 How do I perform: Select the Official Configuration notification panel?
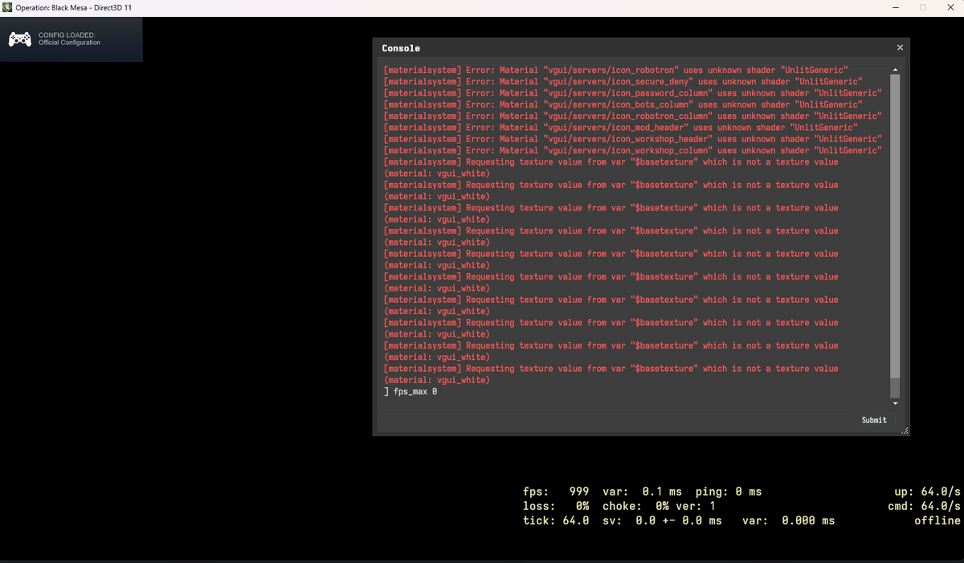(71, 39)
